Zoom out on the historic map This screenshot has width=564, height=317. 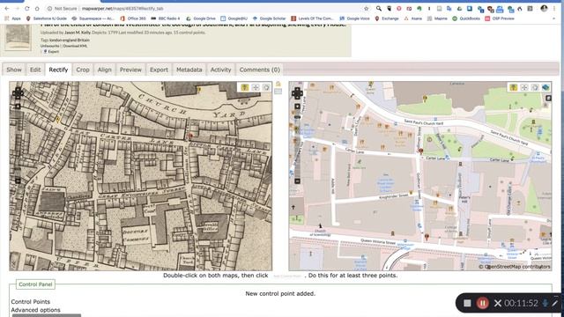tap(18, 181)
